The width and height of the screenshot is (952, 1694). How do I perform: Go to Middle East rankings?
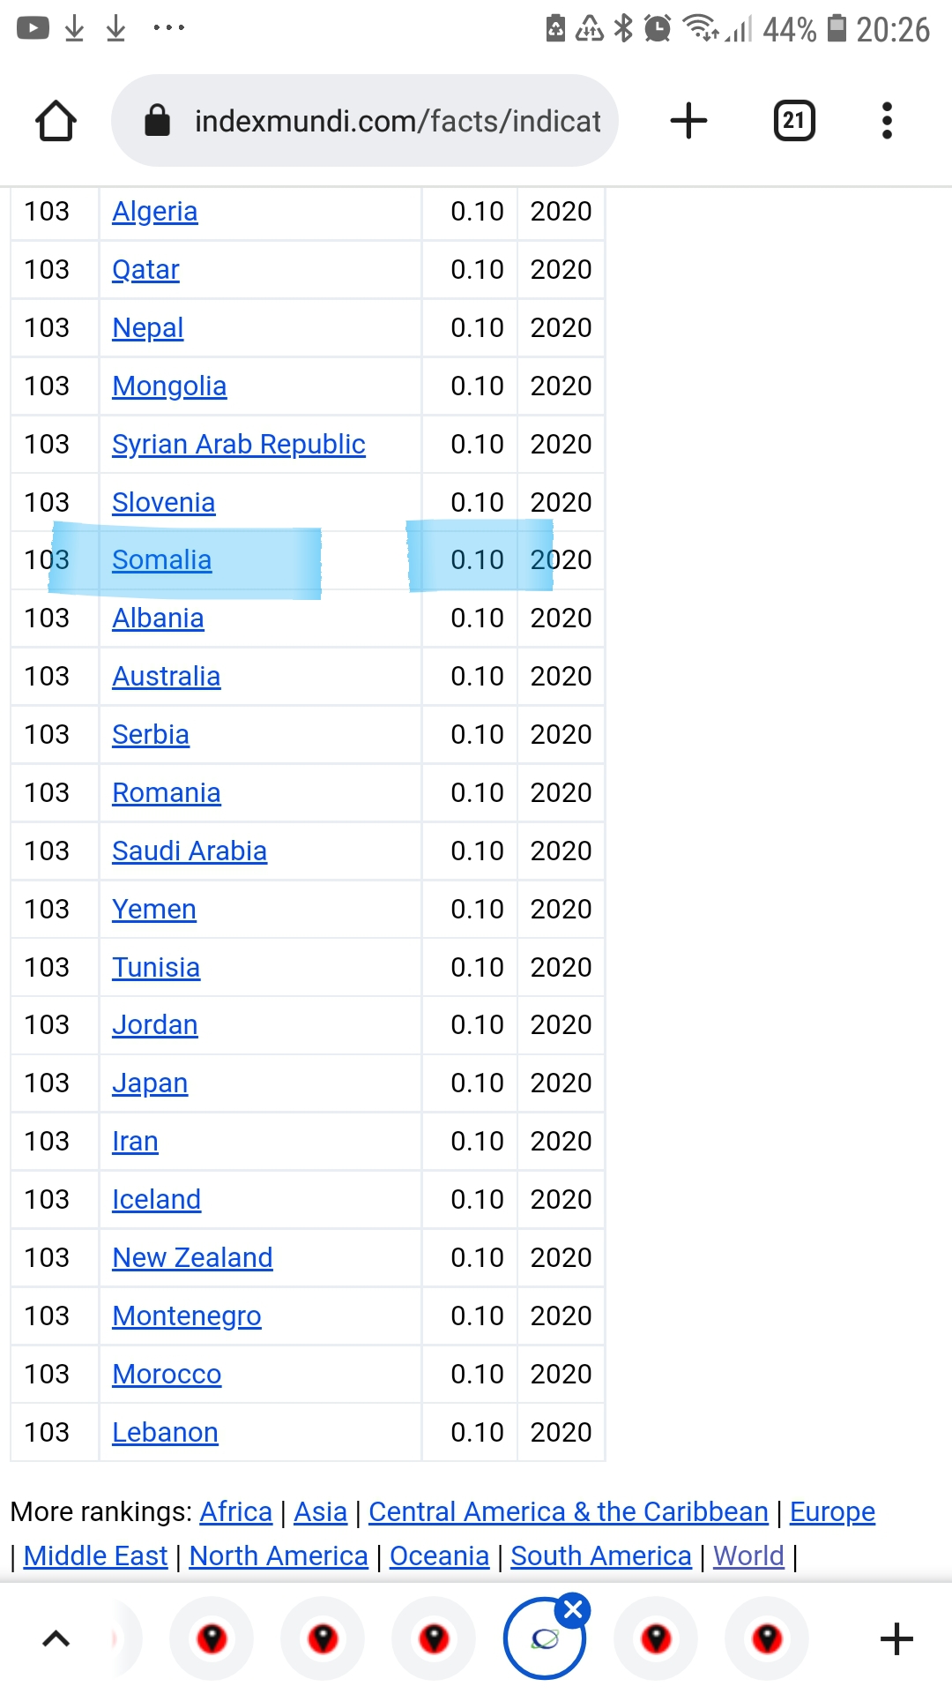[95, 1556]
